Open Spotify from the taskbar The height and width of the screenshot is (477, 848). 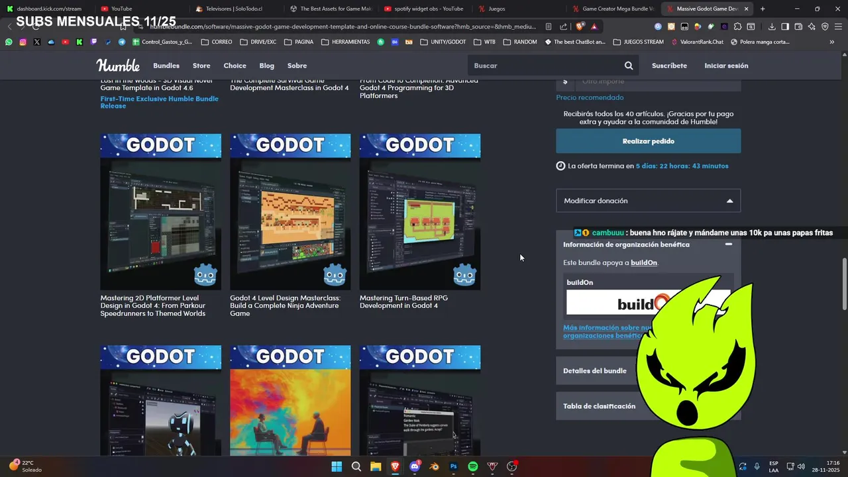click(473, 466)
